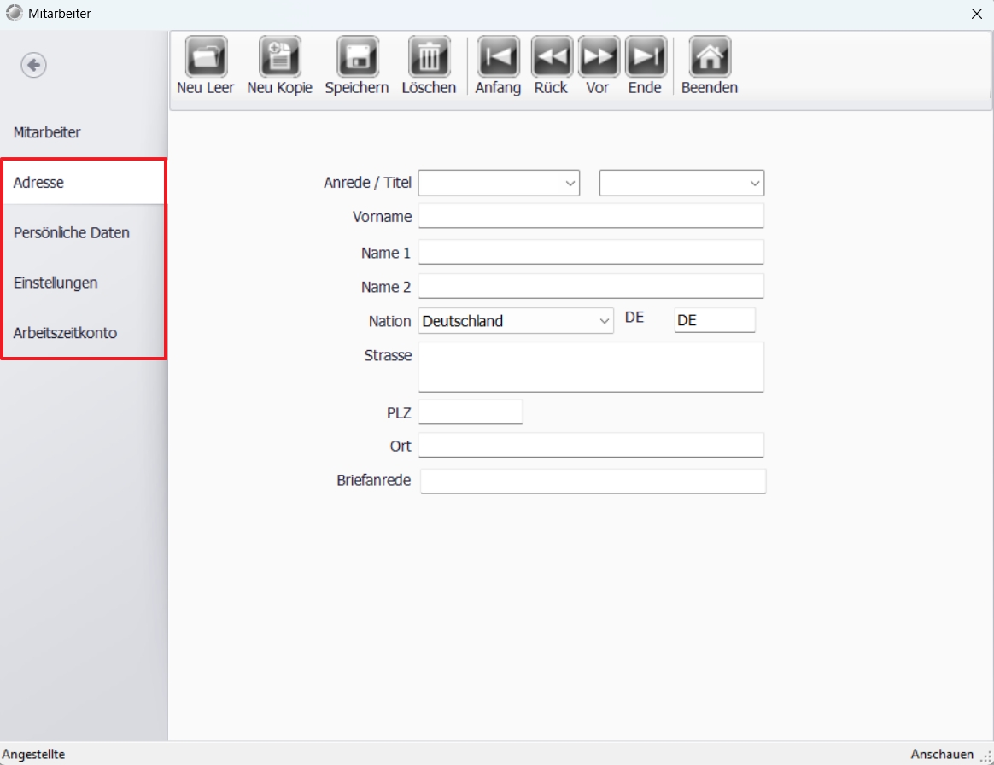Select the Einstellungen tab
Screen dimensions: 994x765
56,283
